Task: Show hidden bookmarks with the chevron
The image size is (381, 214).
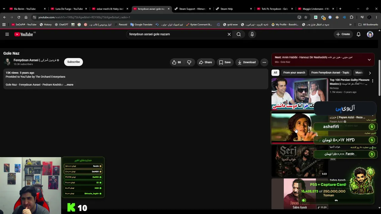Action: 350,25
